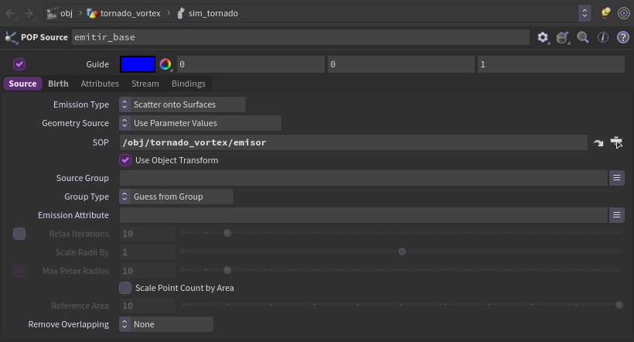Viewport: 634px width, 342px height.
Task: Go back with the left arrow
Action: pos(10,13)
